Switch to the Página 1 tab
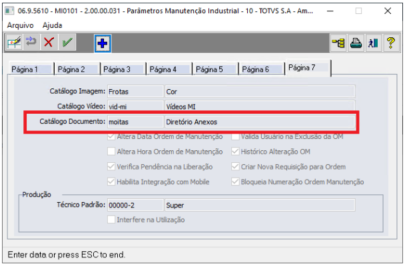 point(31,69)
